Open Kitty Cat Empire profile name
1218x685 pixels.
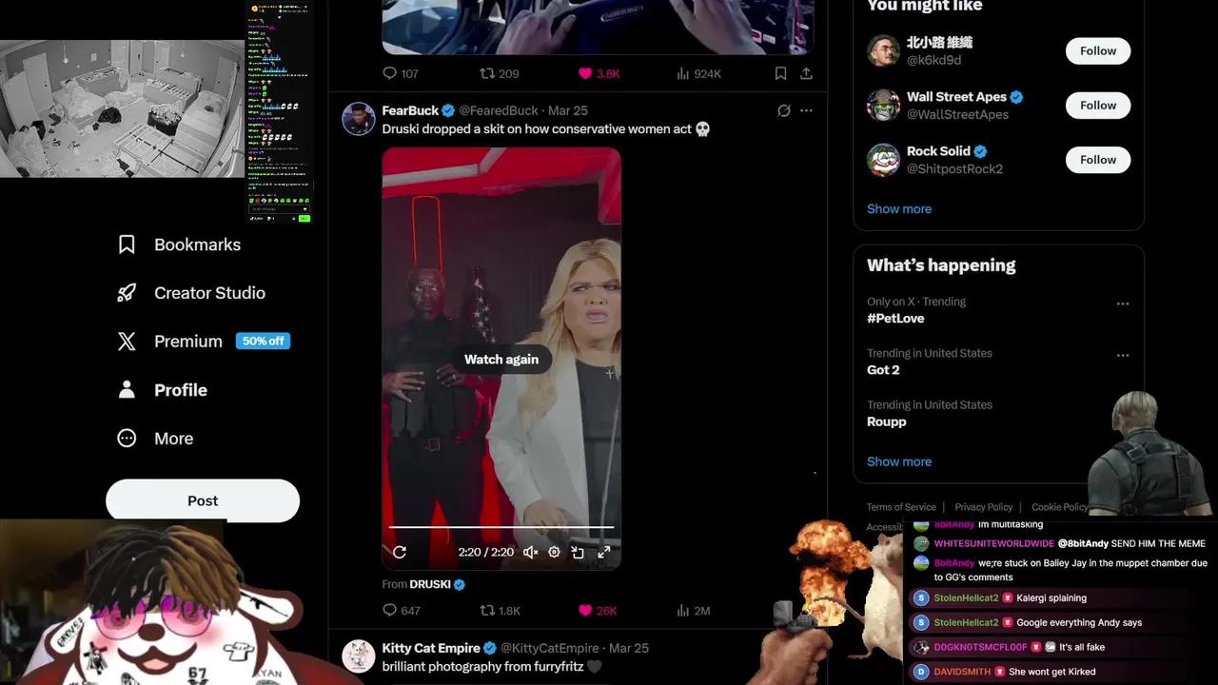(x=431, y=648)
